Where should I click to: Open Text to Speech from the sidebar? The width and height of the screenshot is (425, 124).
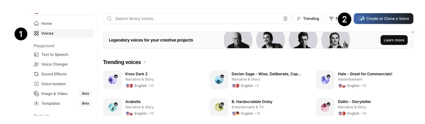pos(55,54)
